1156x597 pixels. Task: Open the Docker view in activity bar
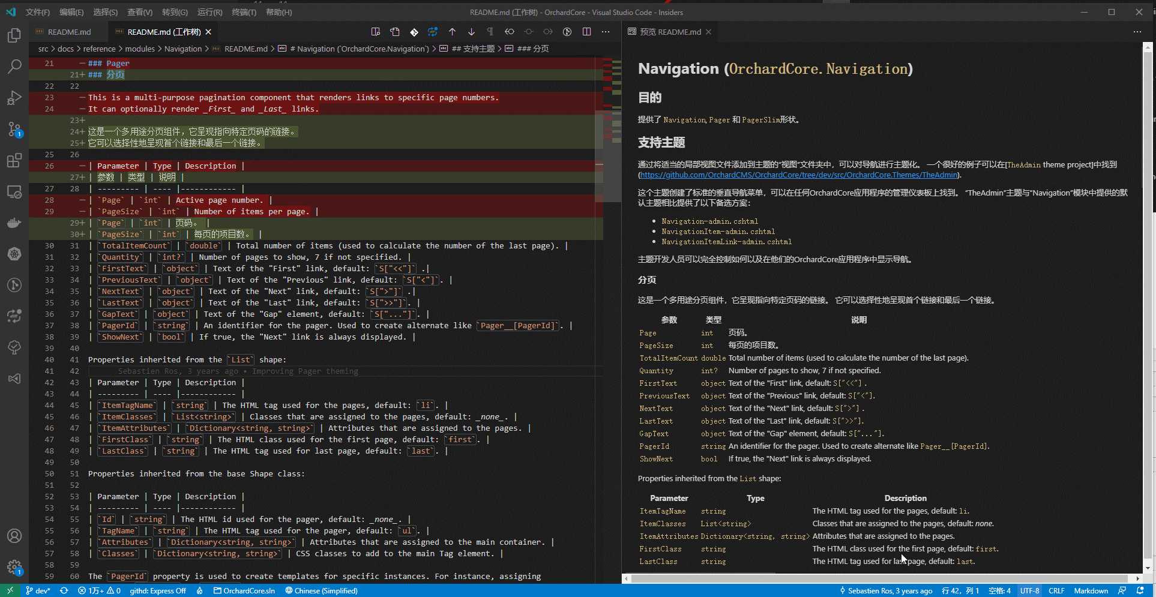[14, 223]
